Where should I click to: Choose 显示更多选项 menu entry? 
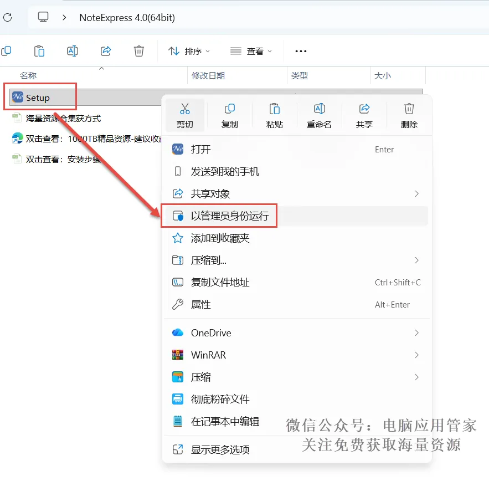tap(297, 449)
